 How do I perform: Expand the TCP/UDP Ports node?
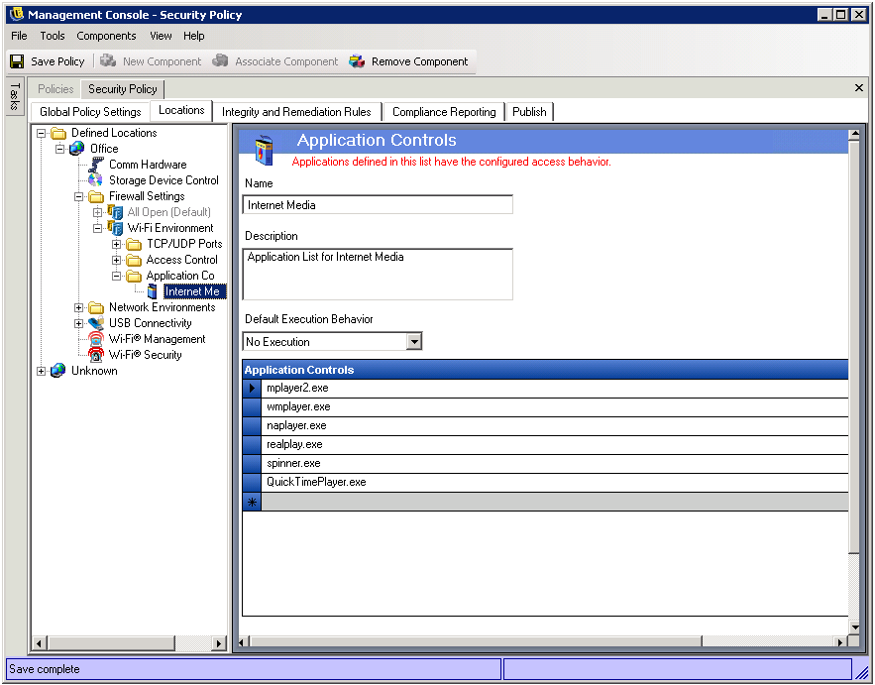click(116, 244)
